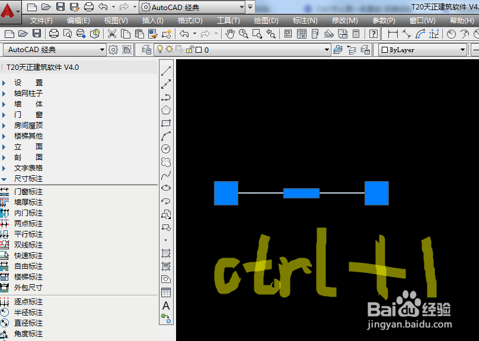Open Layer Properties Manager icon

[x=146, y=49]
